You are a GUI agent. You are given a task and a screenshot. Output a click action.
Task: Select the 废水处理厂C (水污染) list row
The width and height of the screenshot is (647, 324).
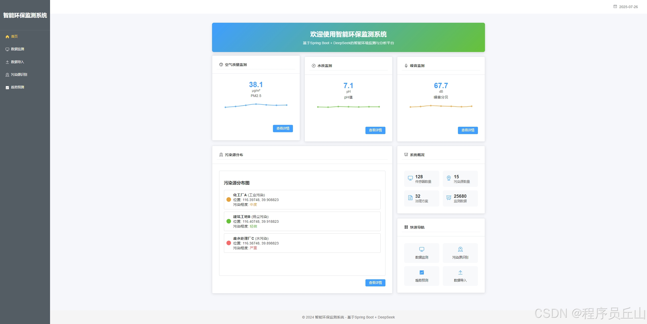point(302,243)
